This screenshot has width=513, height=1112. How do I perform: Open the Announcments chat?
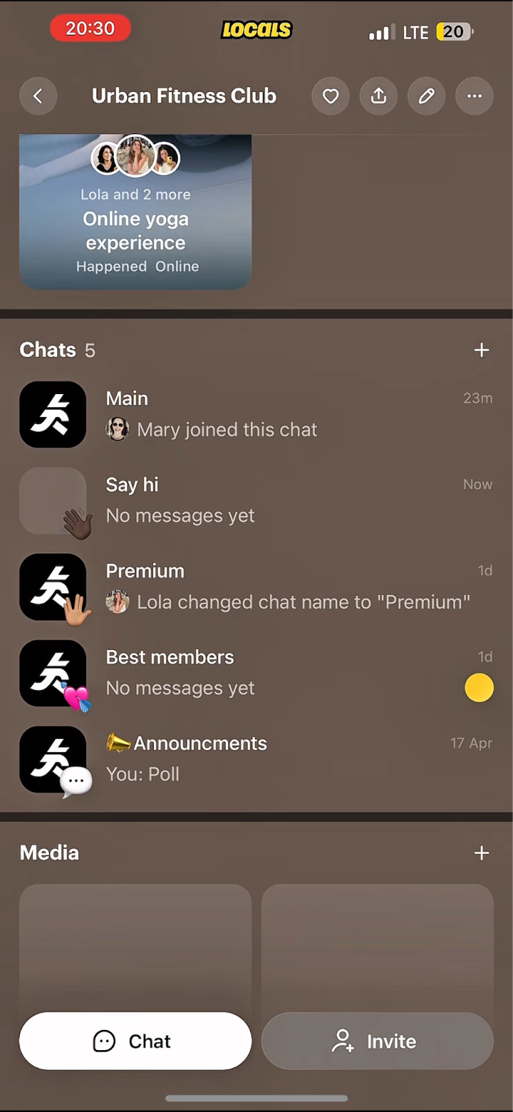click(256, 759)
